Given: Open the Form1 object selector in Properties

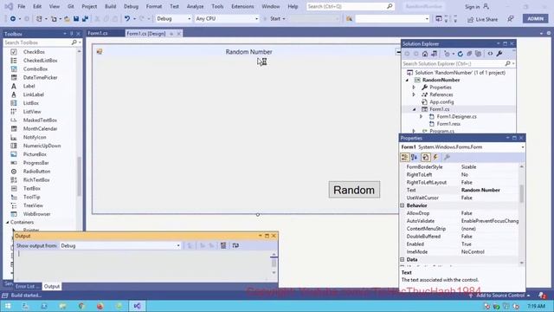Looking at the screenshot, I should 462,147.
